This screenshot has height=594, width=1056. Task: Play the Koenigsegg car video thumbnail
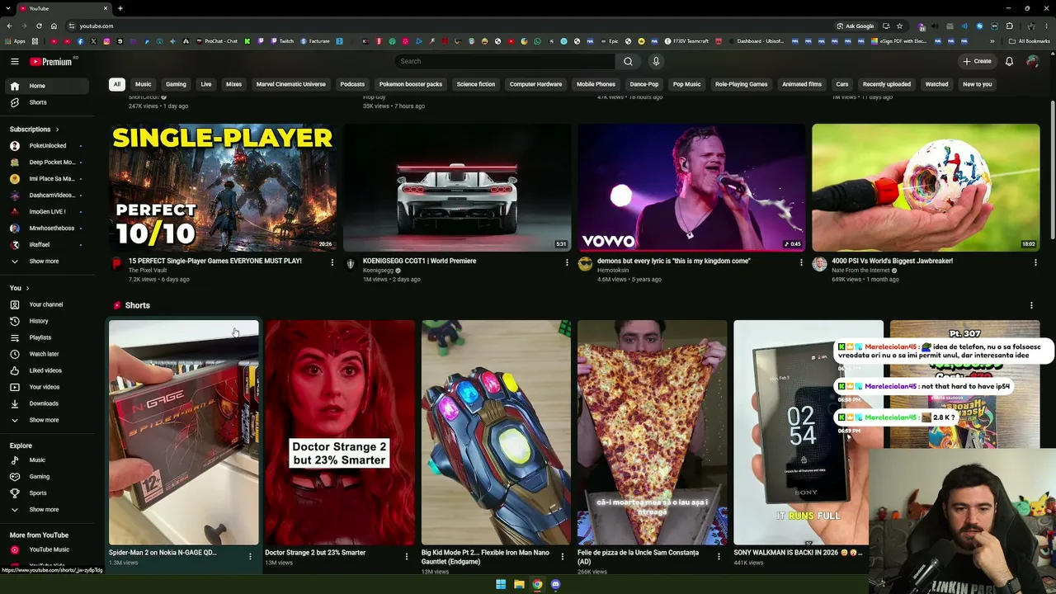(457, 187)
